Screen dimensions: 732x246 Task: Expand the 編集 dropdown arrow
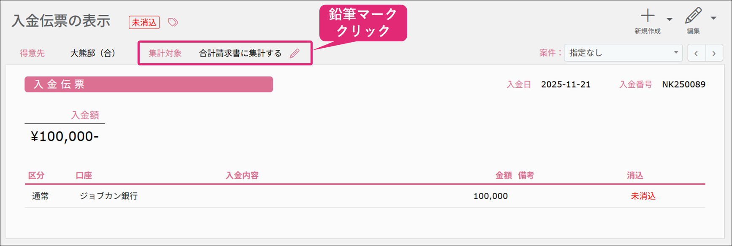click(713, 18)
